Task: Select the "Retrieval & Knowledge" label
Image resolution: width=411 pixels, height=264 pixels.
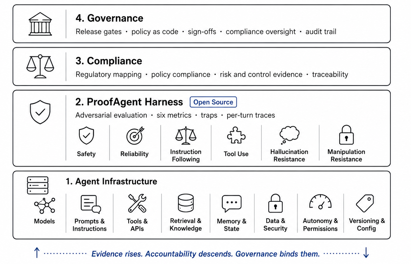Action: tap(186, 225)
